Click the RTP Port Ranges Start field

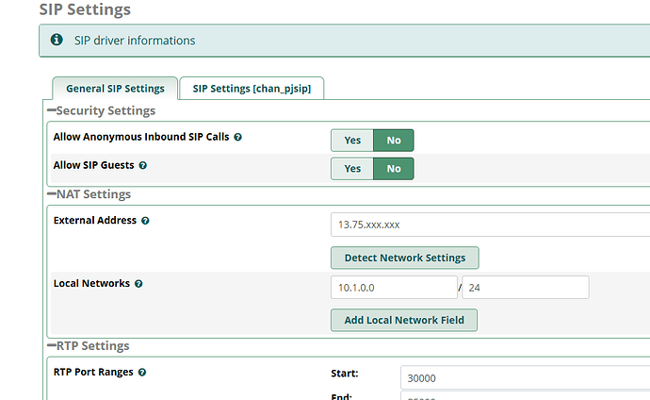click(526, 377)
